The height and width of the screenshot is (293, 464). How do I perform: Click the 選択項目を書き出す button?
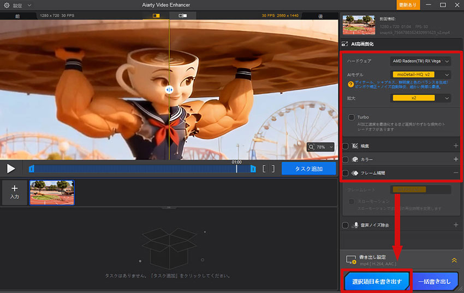tap(377, 281)
